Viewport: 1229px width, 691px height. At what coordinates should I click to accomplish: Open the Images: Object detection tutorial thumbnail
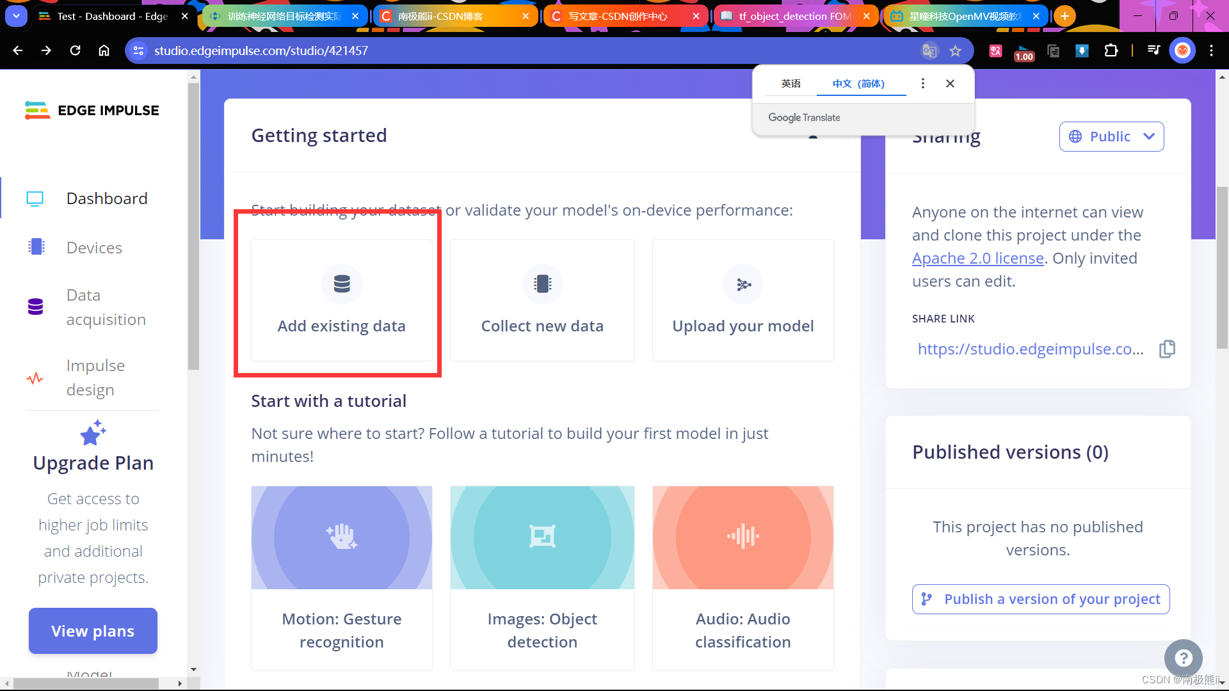[542, 537]
